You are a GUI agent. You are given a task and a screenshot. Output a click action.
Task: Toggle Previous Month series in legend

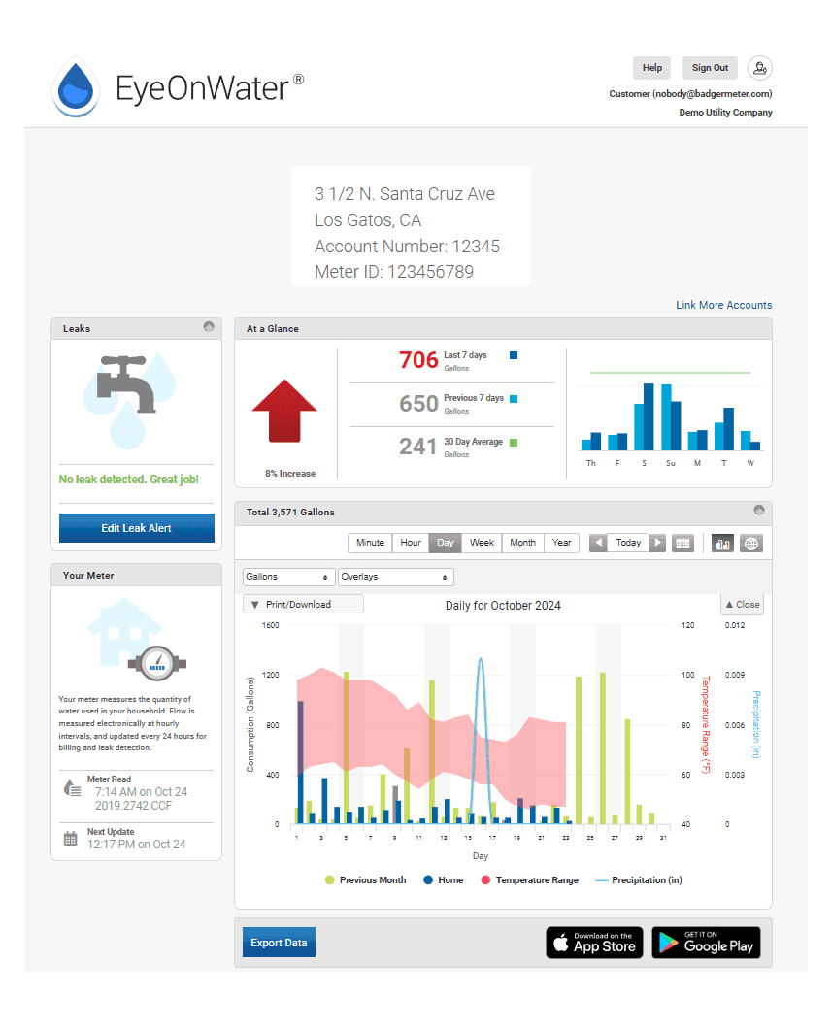366,879
